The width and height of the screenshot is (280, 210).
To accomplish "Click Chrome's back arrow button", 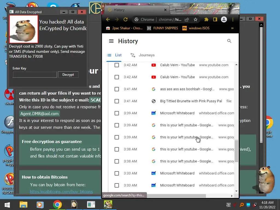I will (x=108, y=19).
